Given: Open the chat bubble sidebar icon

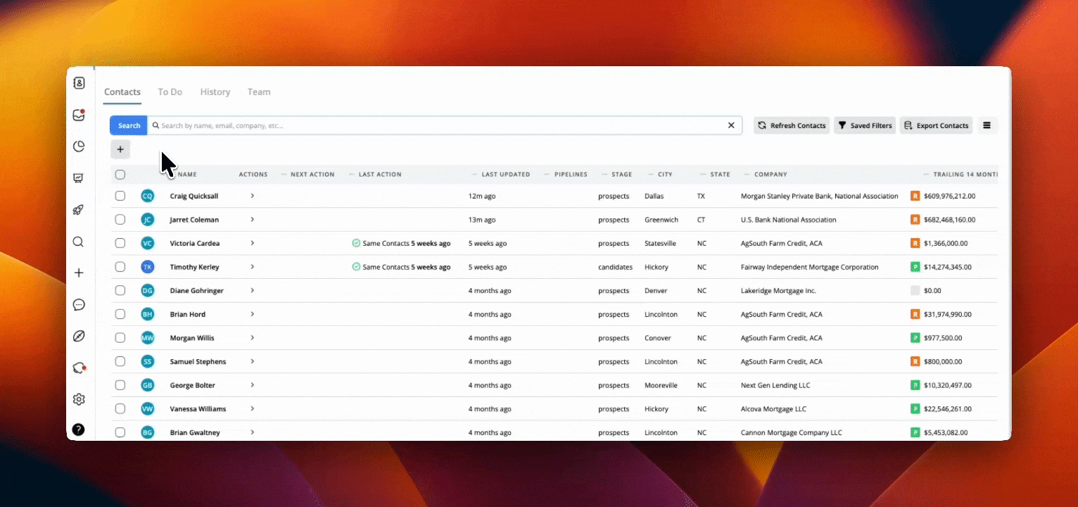Looking at the screenshot, I should [79, 305].
